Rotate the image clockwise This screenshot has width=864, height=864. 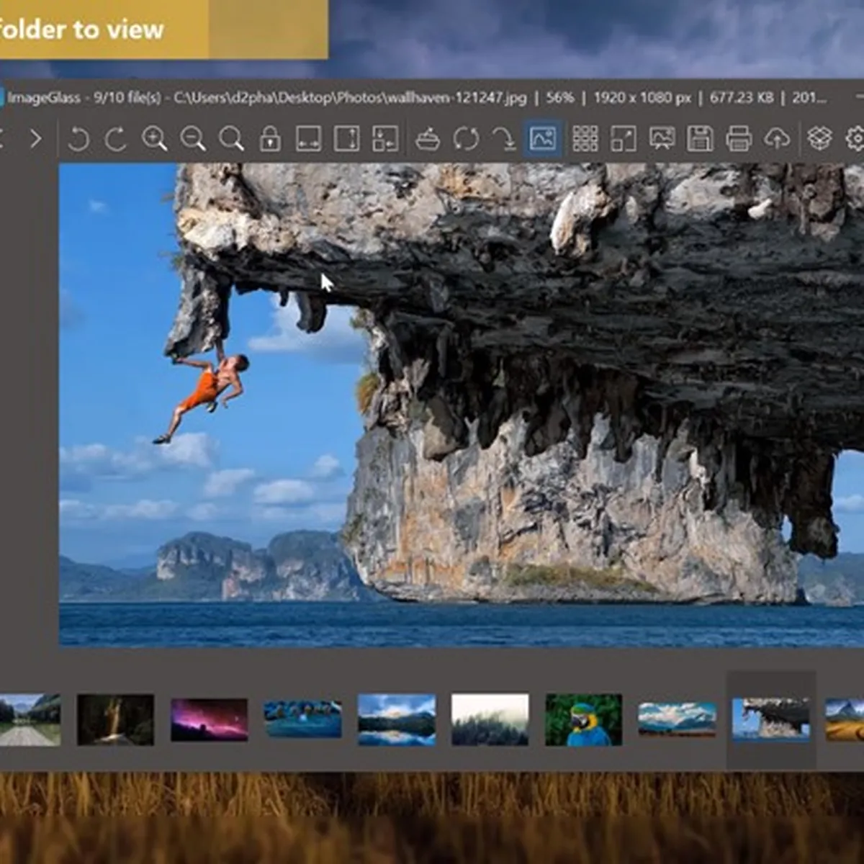click(116, 138)
